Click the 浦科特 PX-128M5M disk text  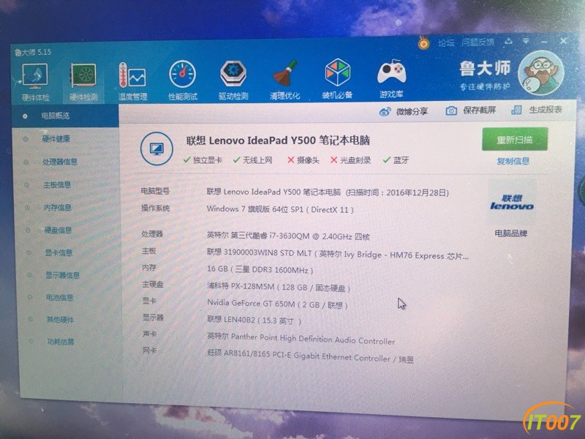pyautogui.click(x=279, y=287)
